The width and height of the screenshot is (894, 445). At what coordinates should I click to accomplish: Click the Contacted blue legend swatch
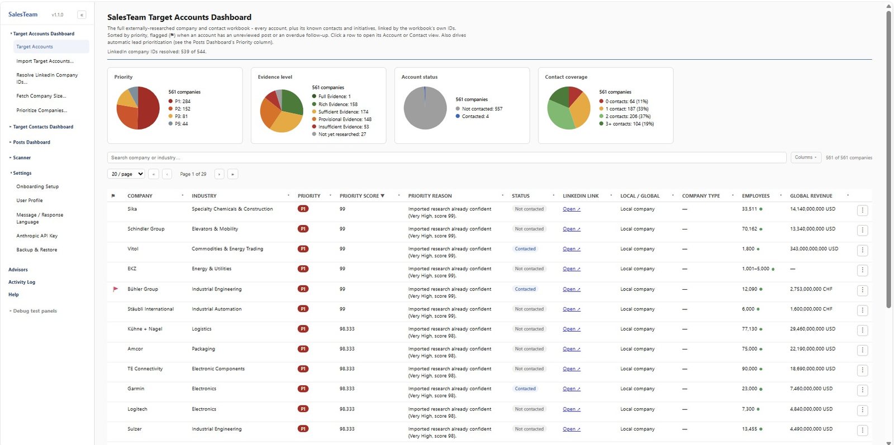click(458, 116)
